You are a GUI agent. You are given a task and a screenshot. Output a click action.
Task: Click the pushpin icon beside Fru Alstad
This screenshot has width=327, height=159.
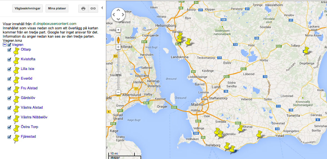click(16, 90)
